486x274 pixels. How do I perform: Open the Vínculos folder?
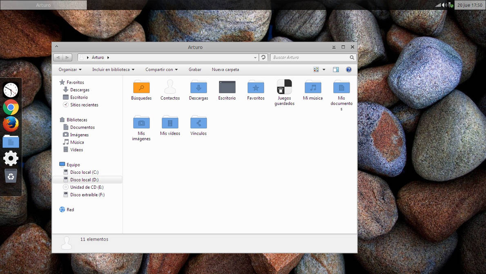click(198, 122)
